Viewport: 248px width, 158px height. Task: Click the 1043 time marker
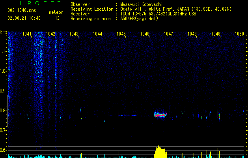coord(74,34)
